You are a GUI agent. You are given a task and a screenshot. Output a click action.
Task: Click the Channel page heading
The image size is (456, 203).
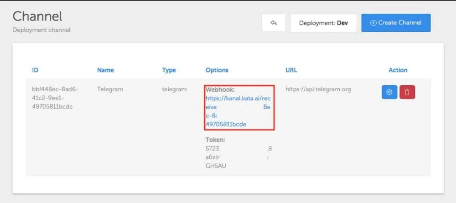click(x=37, y=16)
